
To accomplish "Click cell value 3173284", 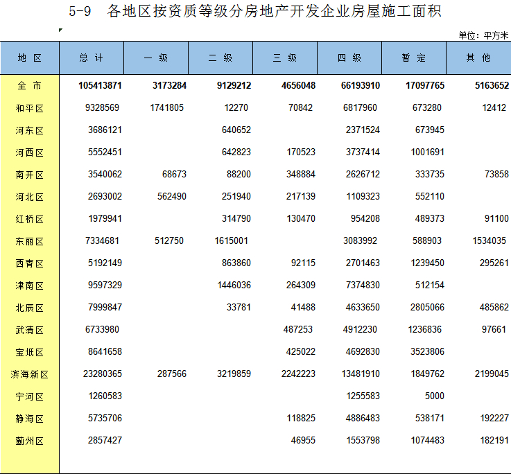I will tap(169, 85).
